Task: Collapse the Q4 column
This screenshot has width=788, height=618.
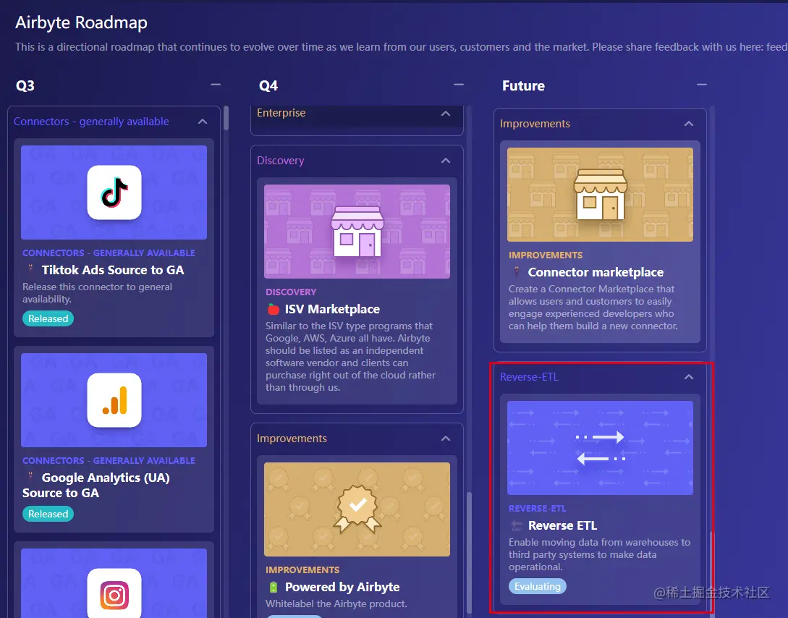Action: tap(458, 85)
